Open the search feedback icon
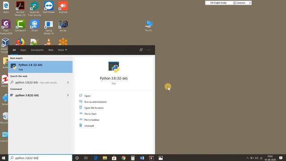The image size is (286, 161). [x=141, y=50]
